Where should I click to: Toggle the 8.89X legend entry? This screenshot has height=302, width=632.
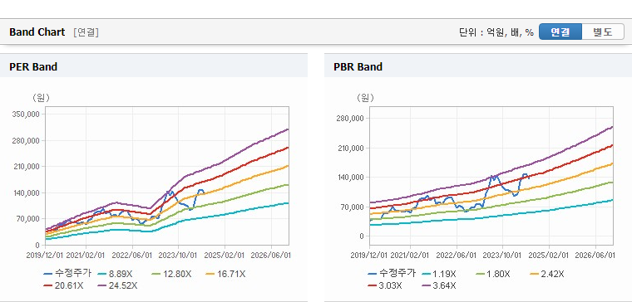pos(116,274)
